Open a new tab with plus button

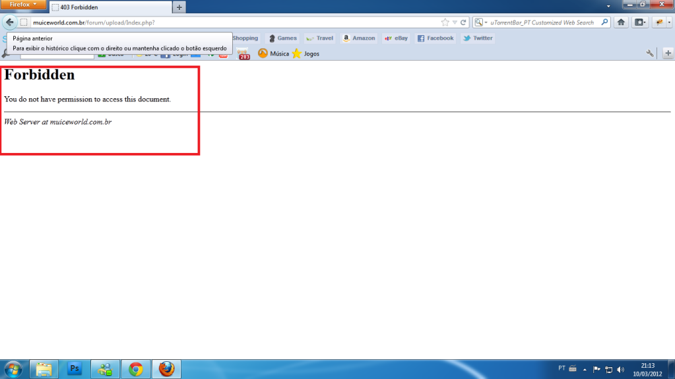click(x=179, y=7)
